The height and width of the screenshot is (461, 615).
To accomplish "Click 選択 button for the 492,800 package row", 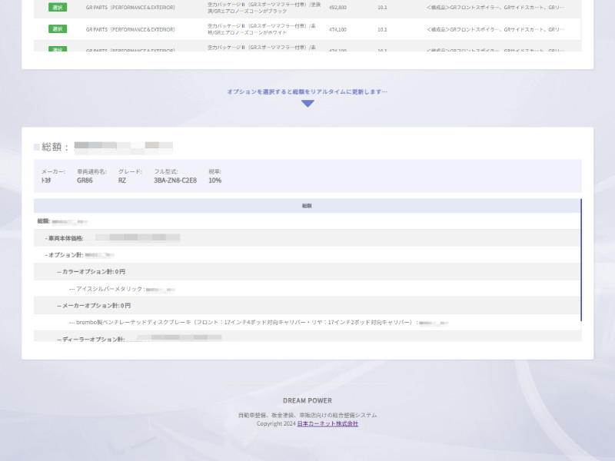I will coord(58,8).
